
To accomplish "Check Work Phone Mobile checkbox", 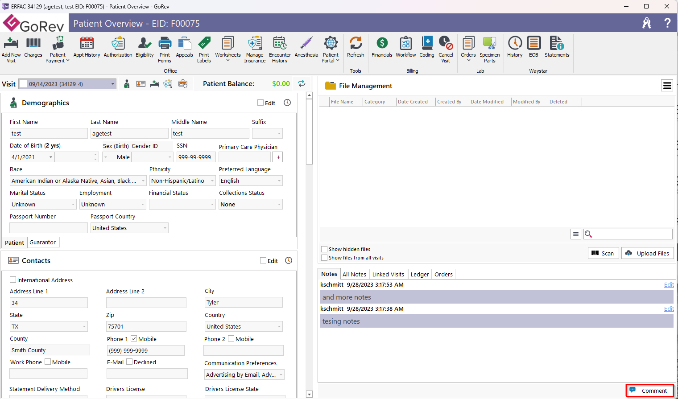I will [48, 362].
